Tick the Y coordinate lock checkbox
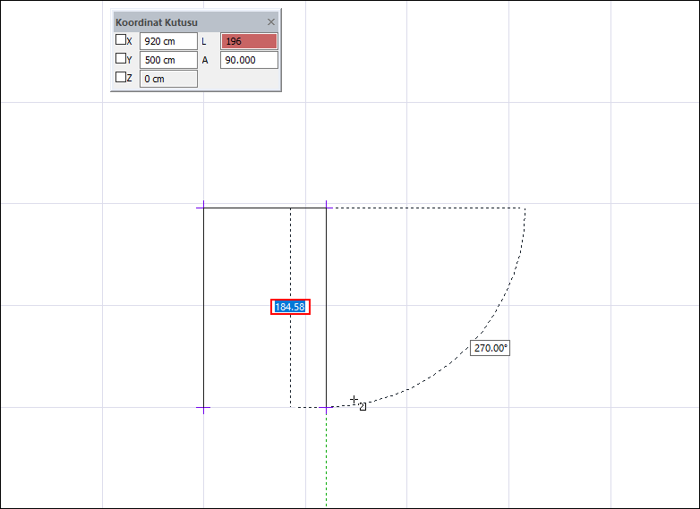 [121, 59]
